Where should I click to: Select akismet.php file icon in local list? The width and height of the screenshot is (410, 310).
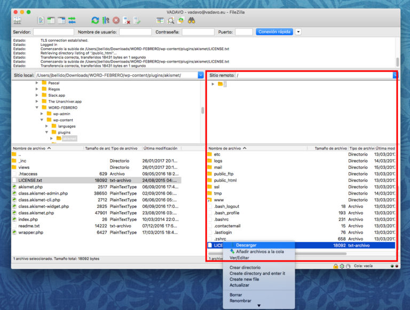pos(14,187)
